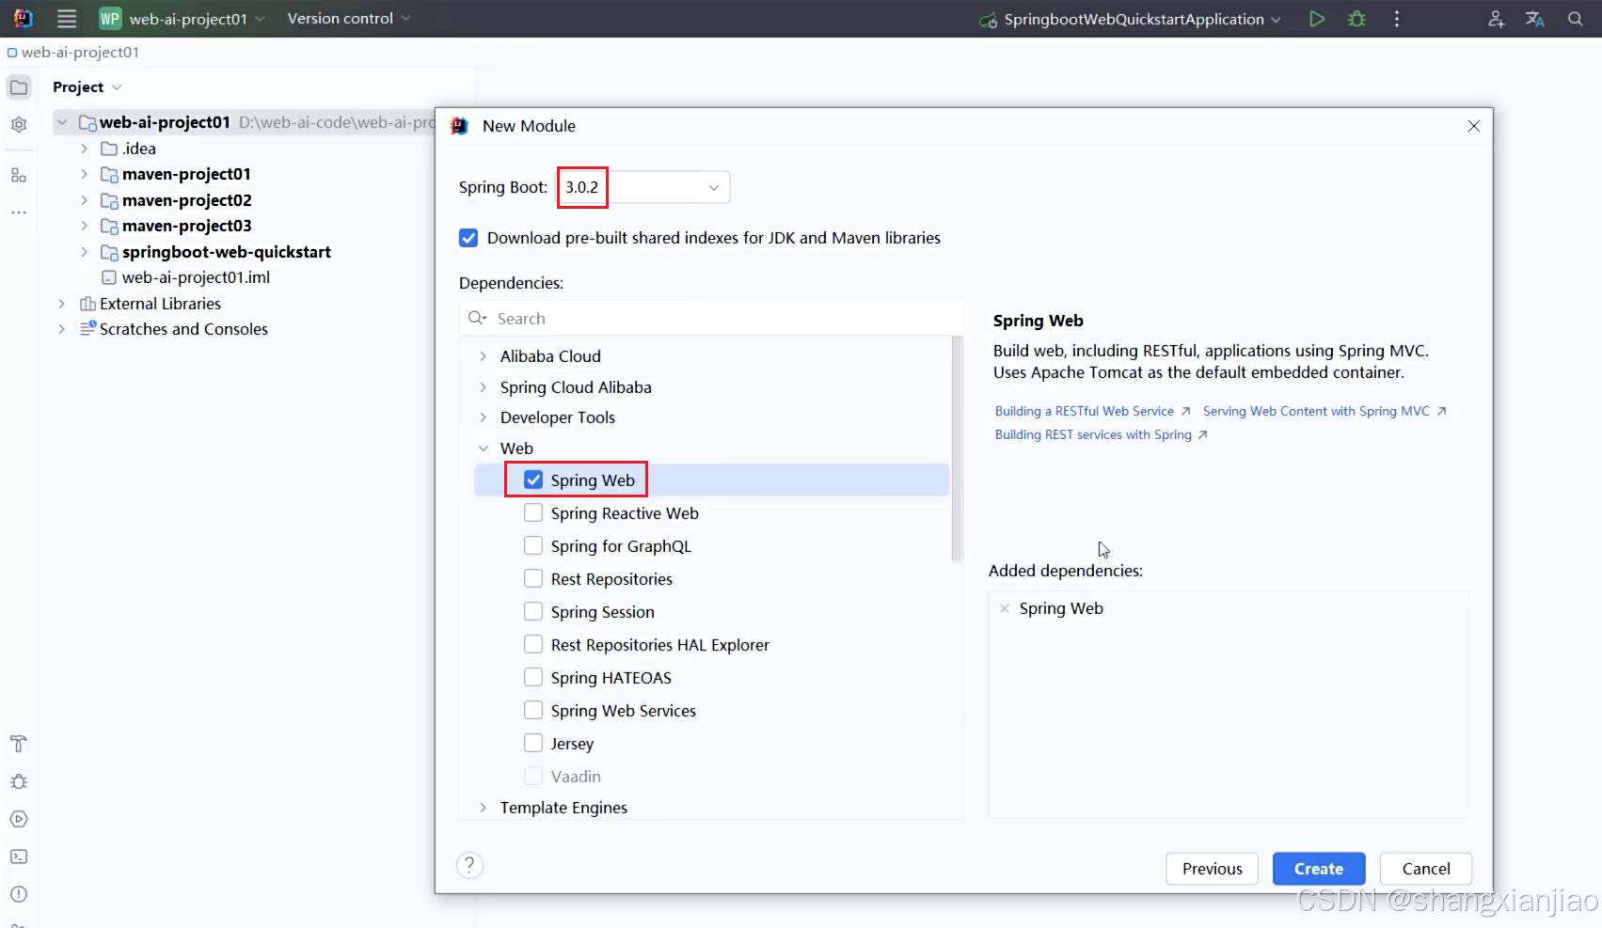Click the Create button
Screen dimensions: 1602x928
tap(1319, 869)
